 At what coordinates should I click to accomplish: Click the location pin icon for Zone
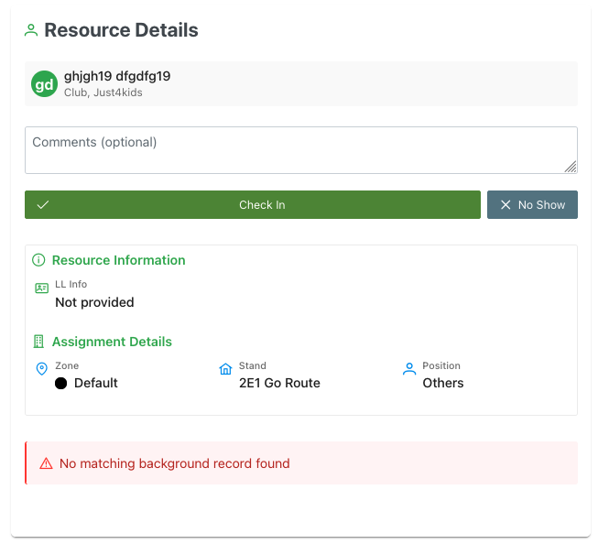(x=41, y=369)
